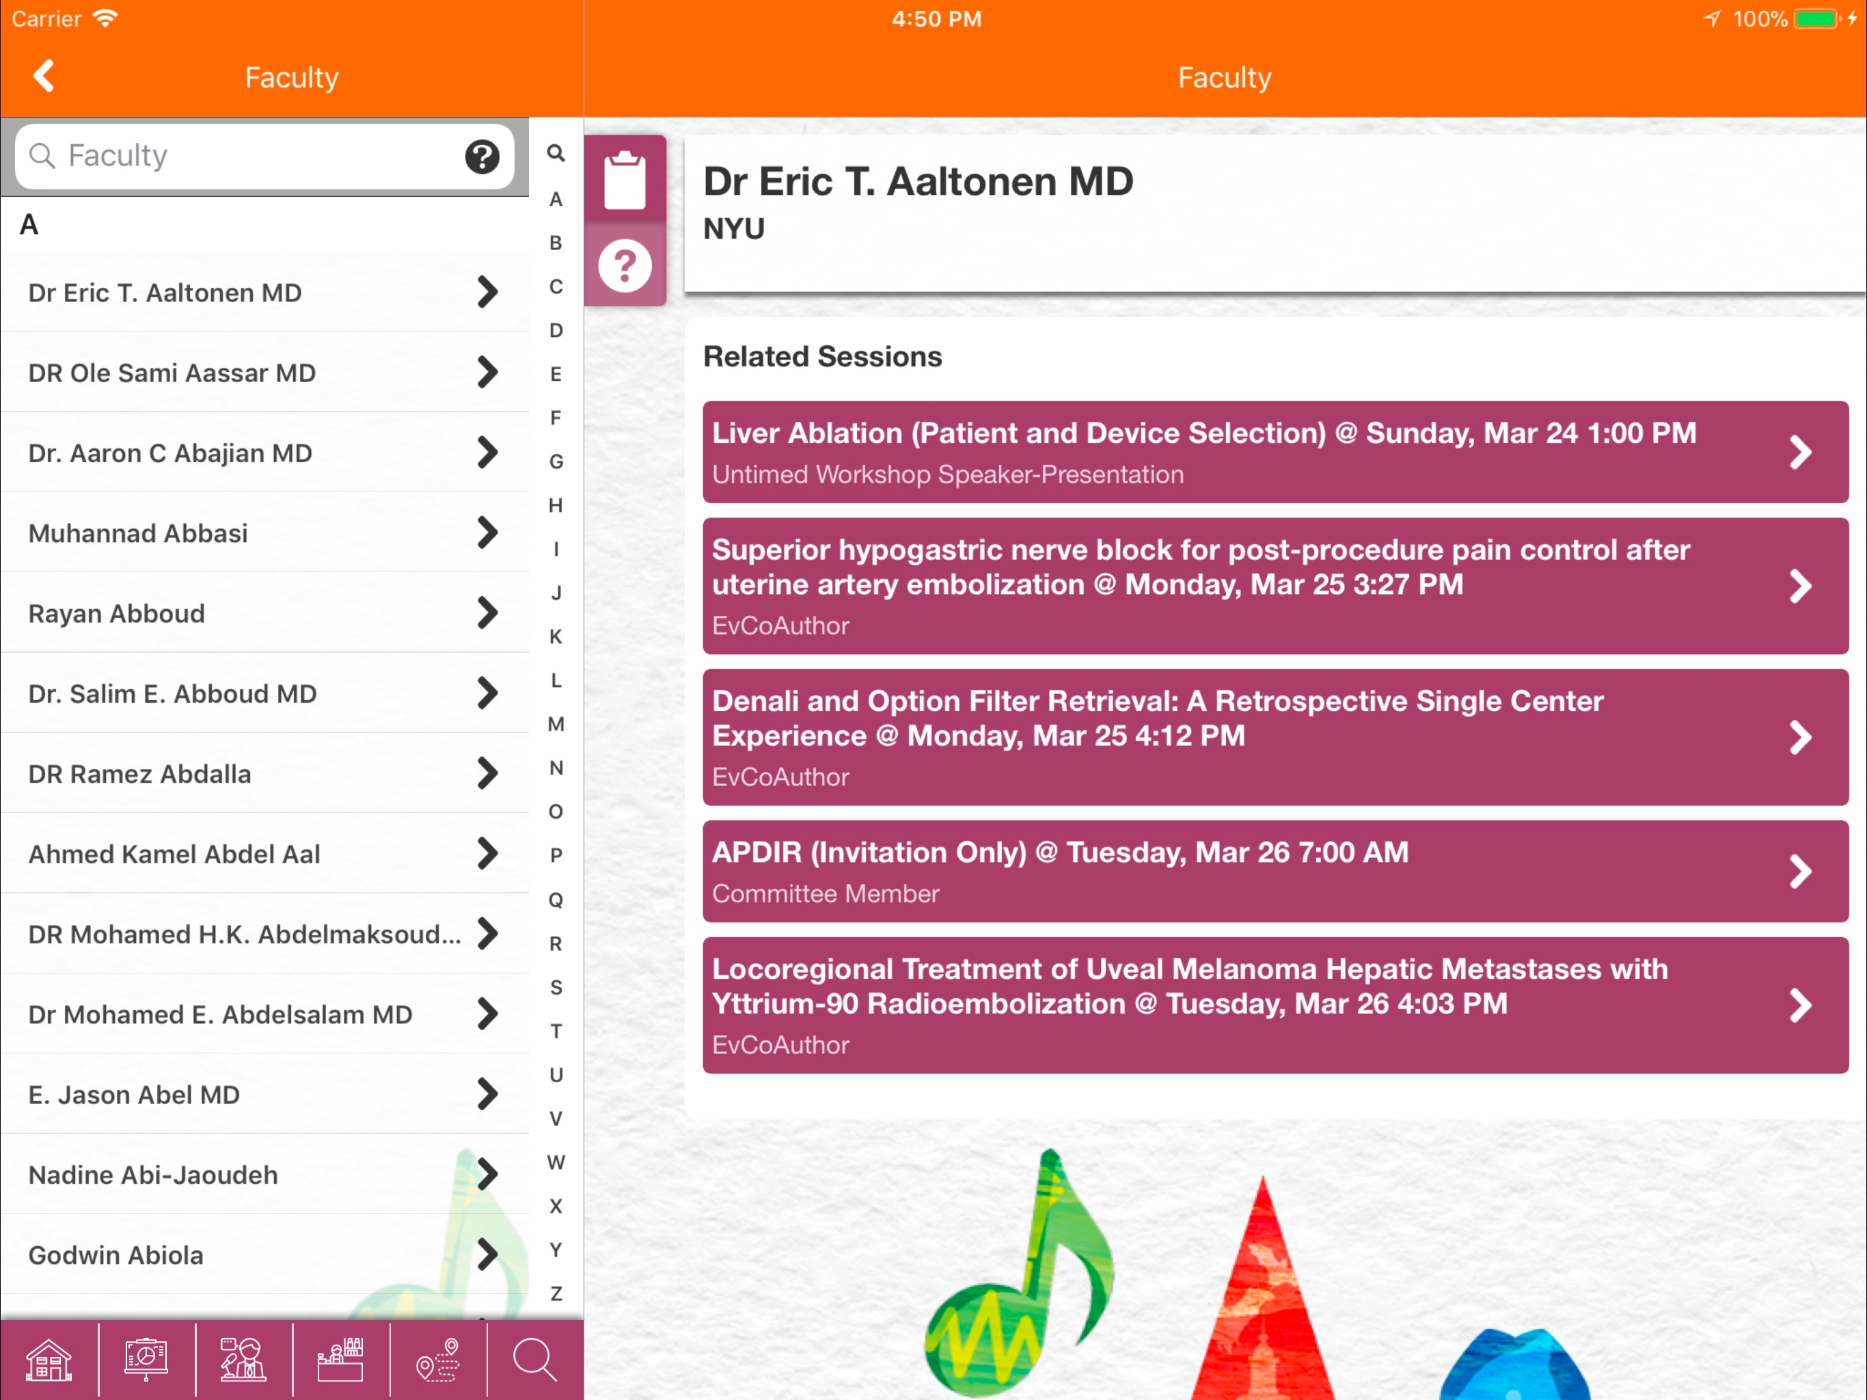Image resolution: width=1867 pixels, height=1400 pixels.
Task: Jump to letter W in the index
Action: 556,1163
